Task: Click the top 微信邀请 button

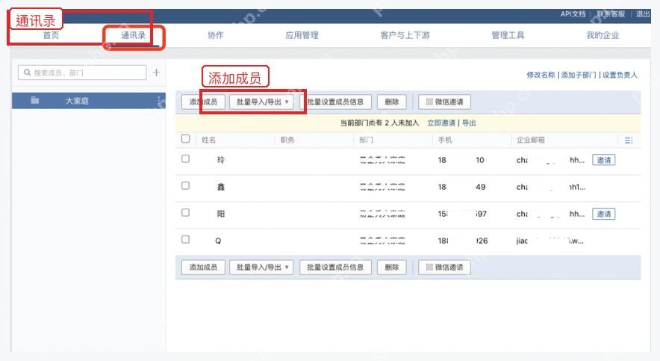Action: click(444, 102)
